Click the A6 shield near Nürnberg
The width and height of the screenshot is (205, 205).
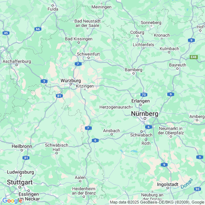148,127
